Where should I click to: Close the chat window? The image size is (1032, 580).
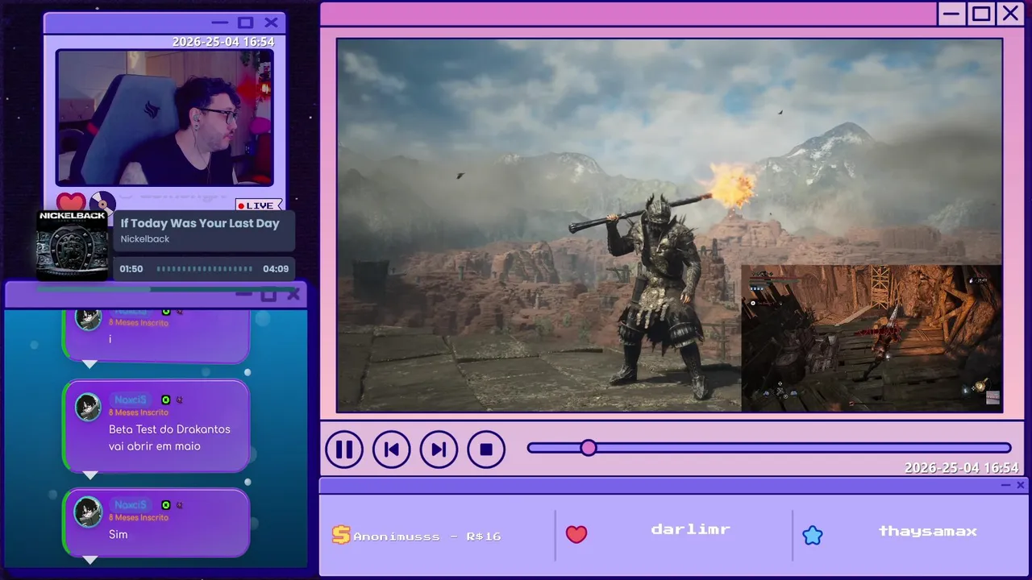(x=293, y=294)
